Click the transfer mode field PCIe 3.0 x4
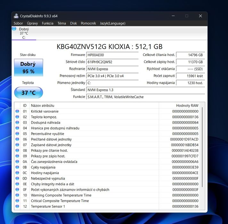 point(112,76)
